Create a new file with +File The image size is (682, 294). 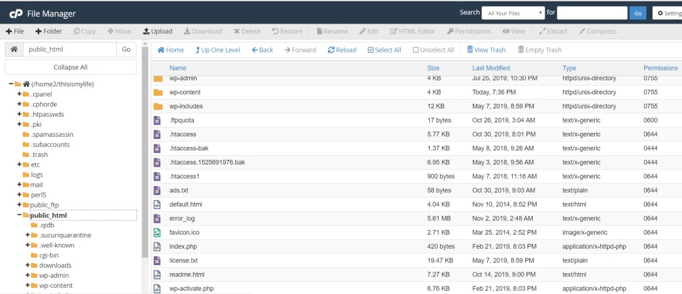tap(15, 31)
